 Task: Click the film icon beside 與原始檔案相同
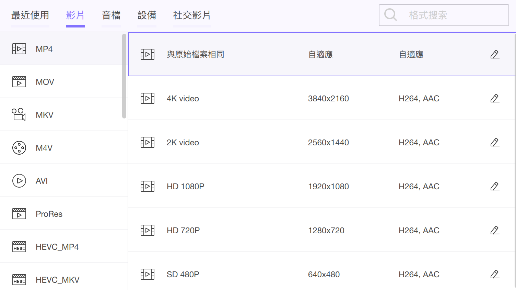148,54
